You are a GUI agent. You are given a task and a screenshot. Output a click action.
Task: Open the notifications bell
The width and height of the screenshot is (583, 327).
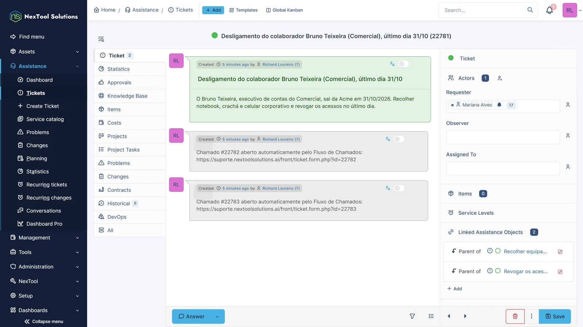tap(549, 10)
